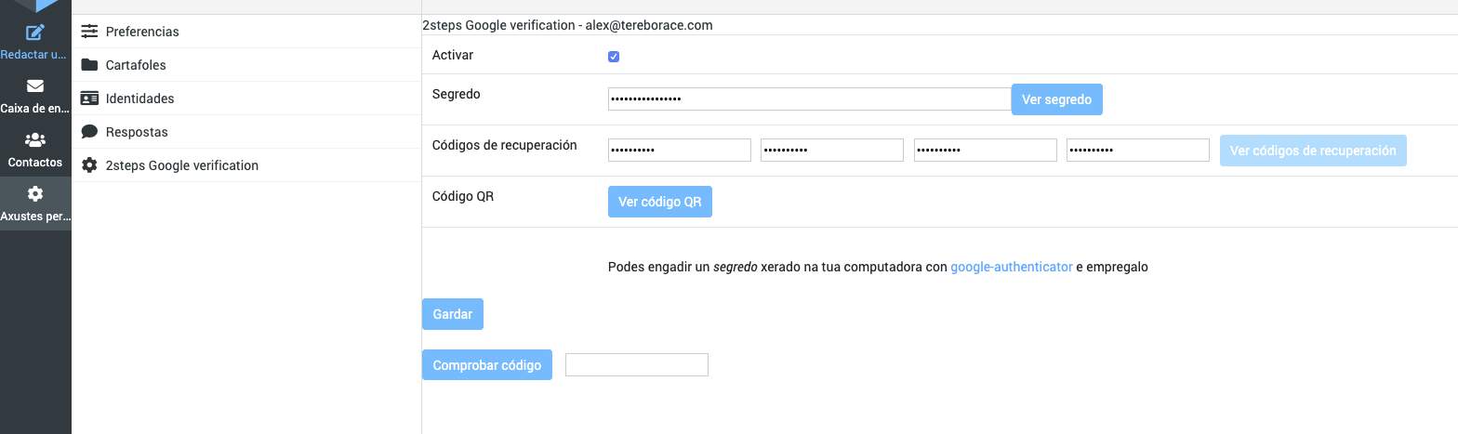The image size is (1458, 434).
Task: Follow the google-authenticator link
Action: [x=1011, y=267]
